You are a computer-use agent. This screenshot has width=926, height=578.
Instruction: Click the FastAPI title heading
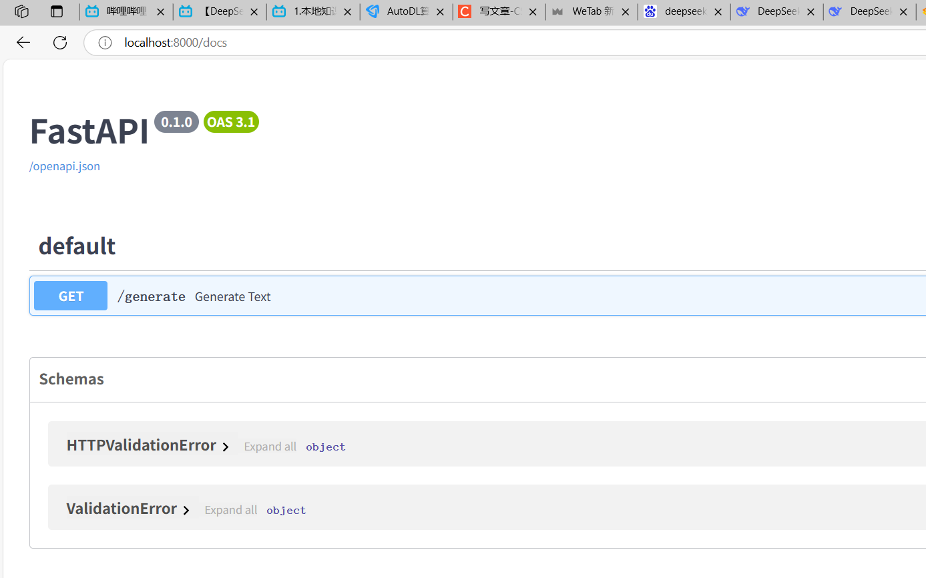click(89, 131)
